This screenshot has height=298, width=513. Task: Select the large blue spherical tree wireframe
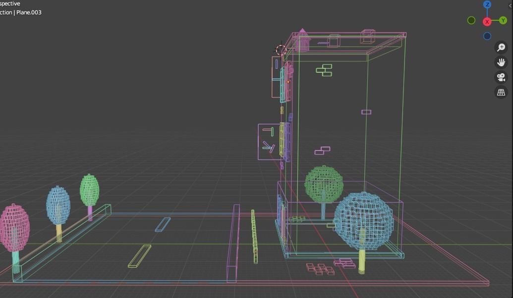[x=363, y=221]
